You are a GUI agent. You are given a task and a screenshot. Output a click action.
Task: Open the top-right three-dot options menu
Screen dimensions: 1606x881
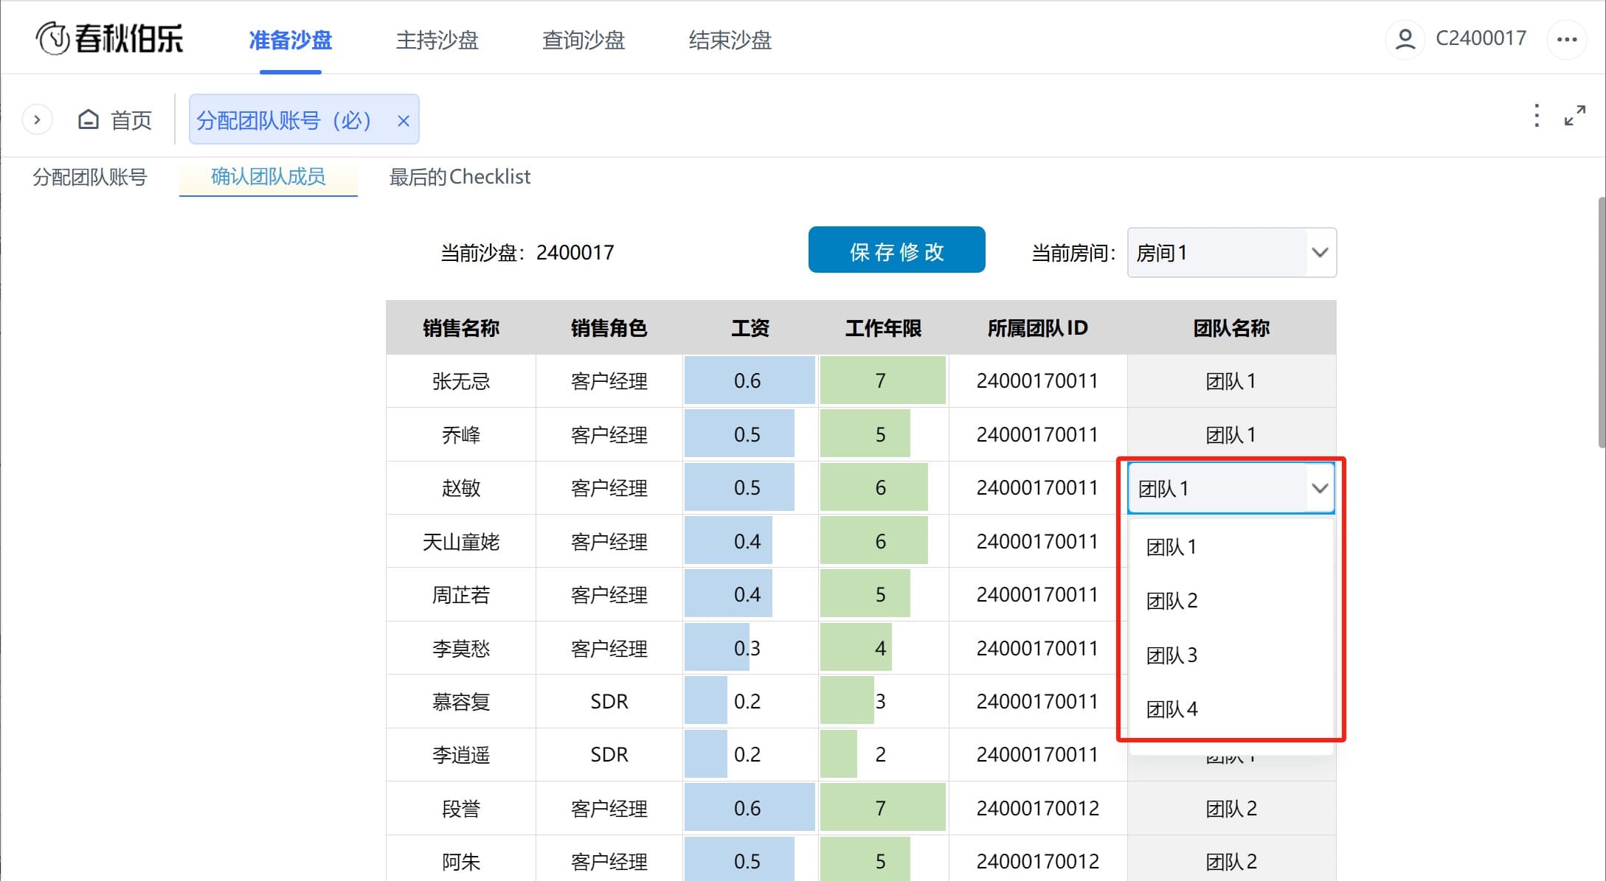1566,39
